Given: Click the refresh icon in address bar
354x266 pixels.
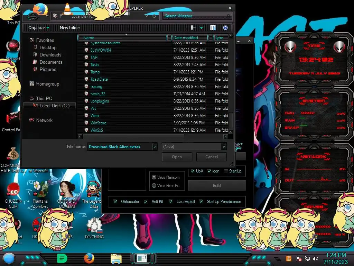Looking at the screenshot, I should coord(154,16).
